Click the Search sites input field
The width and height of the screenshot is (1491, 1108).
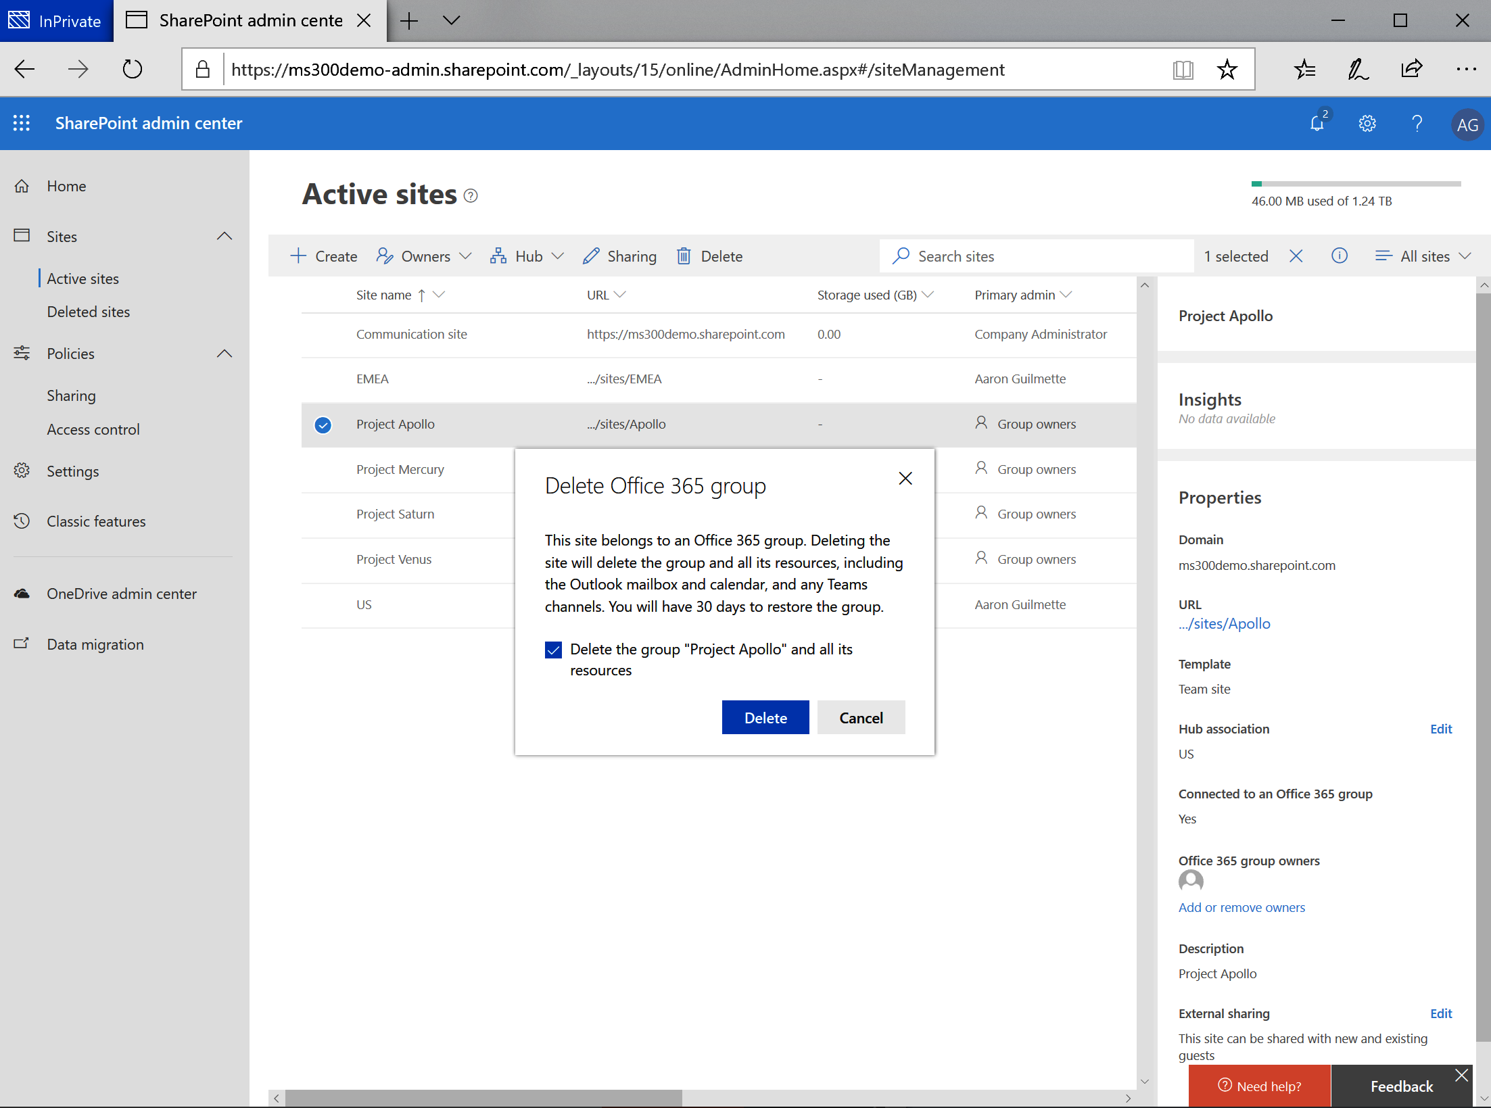(1041, 256)
